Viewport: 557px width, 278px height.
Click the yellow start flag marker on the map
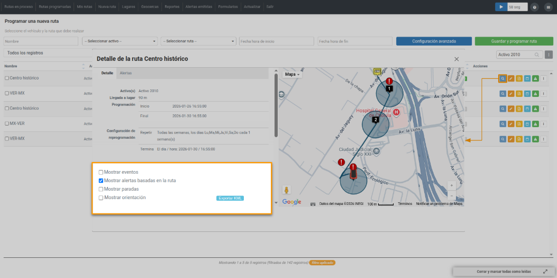click(377, 71)
